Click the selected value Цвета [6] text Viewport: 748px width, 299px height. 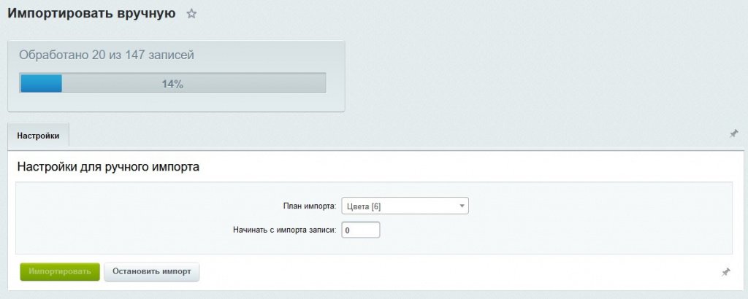[364, 206]
